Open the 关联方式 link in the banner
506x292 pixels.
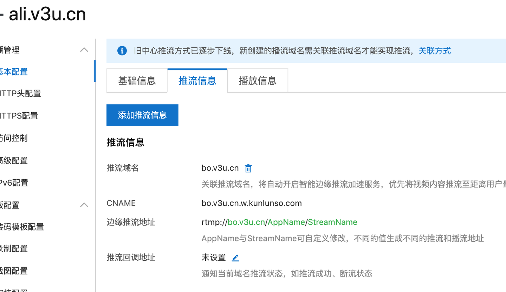[x=434, y=51]
